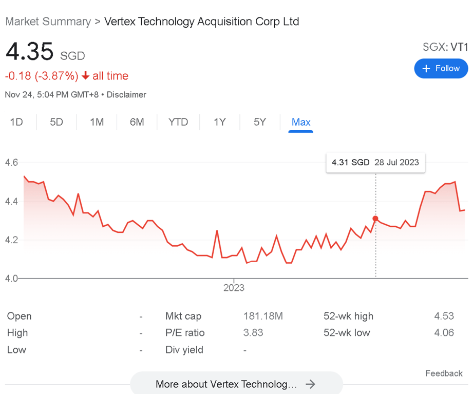Viewport: 473px width, 394px height.
Task: Open the Disclaimer link
Action: tap(126, 94)
